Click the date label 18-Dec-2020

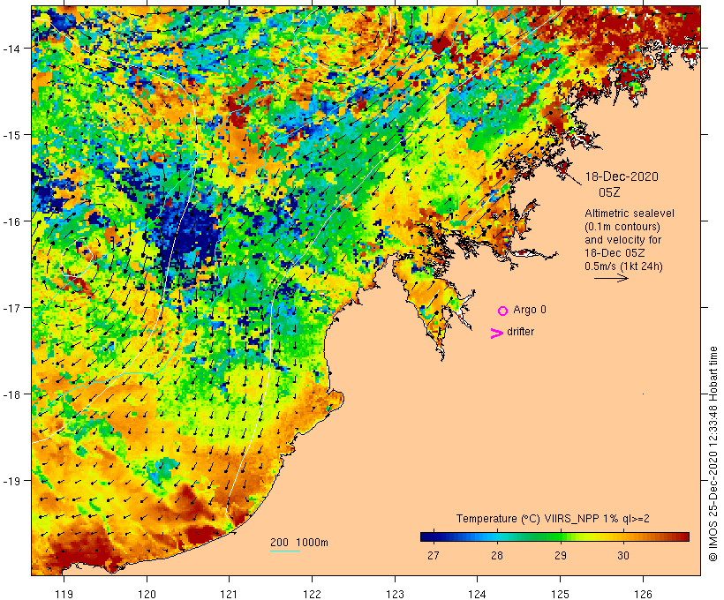tap(622, 176)
